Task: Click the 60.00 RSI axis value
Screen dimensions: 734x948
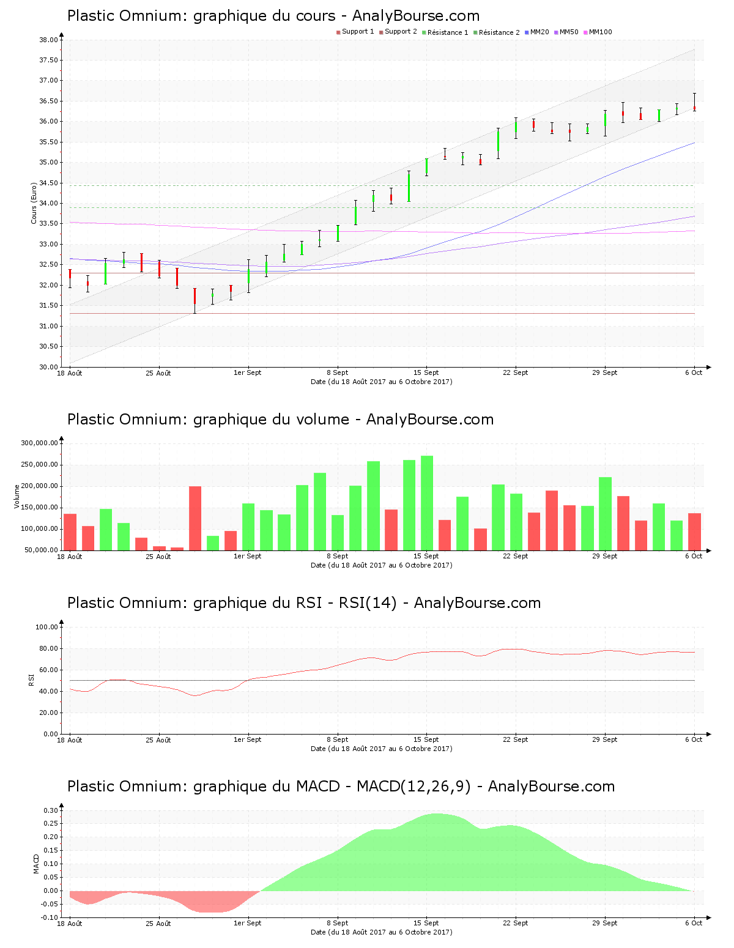Action: [x=48, y=670]
